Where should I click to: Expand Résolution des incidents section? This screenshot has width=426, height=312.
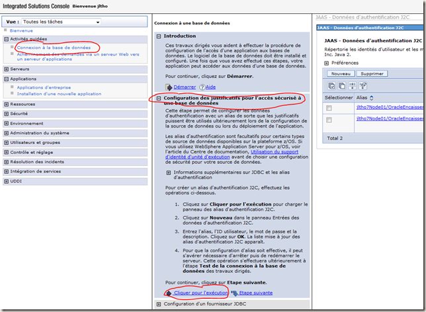tap(7, 162)
